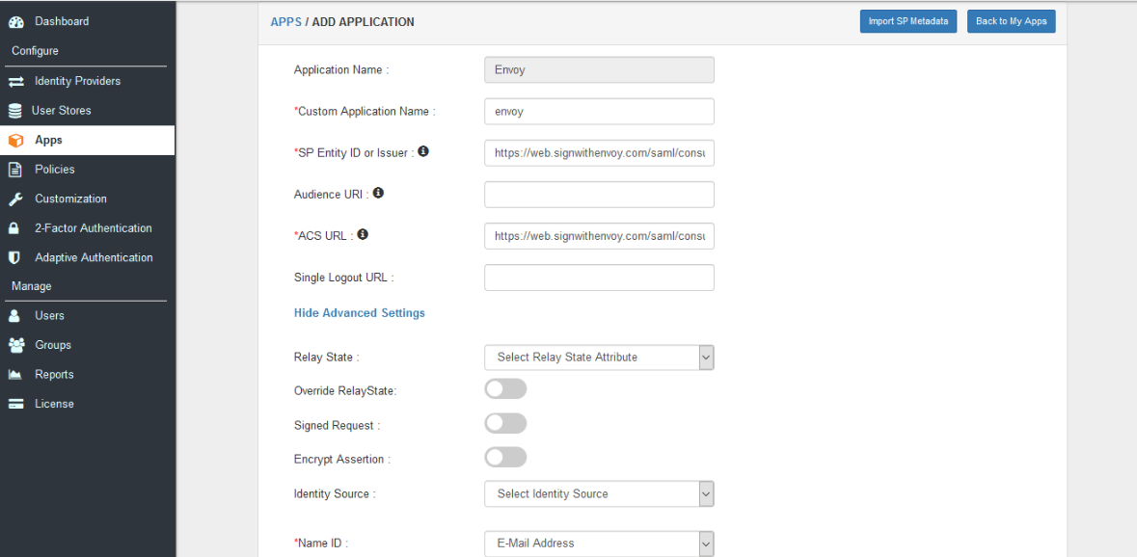Click the Application Name field showing Envoy
This screenshot has height=557, width=1137.
pos(599,70)
